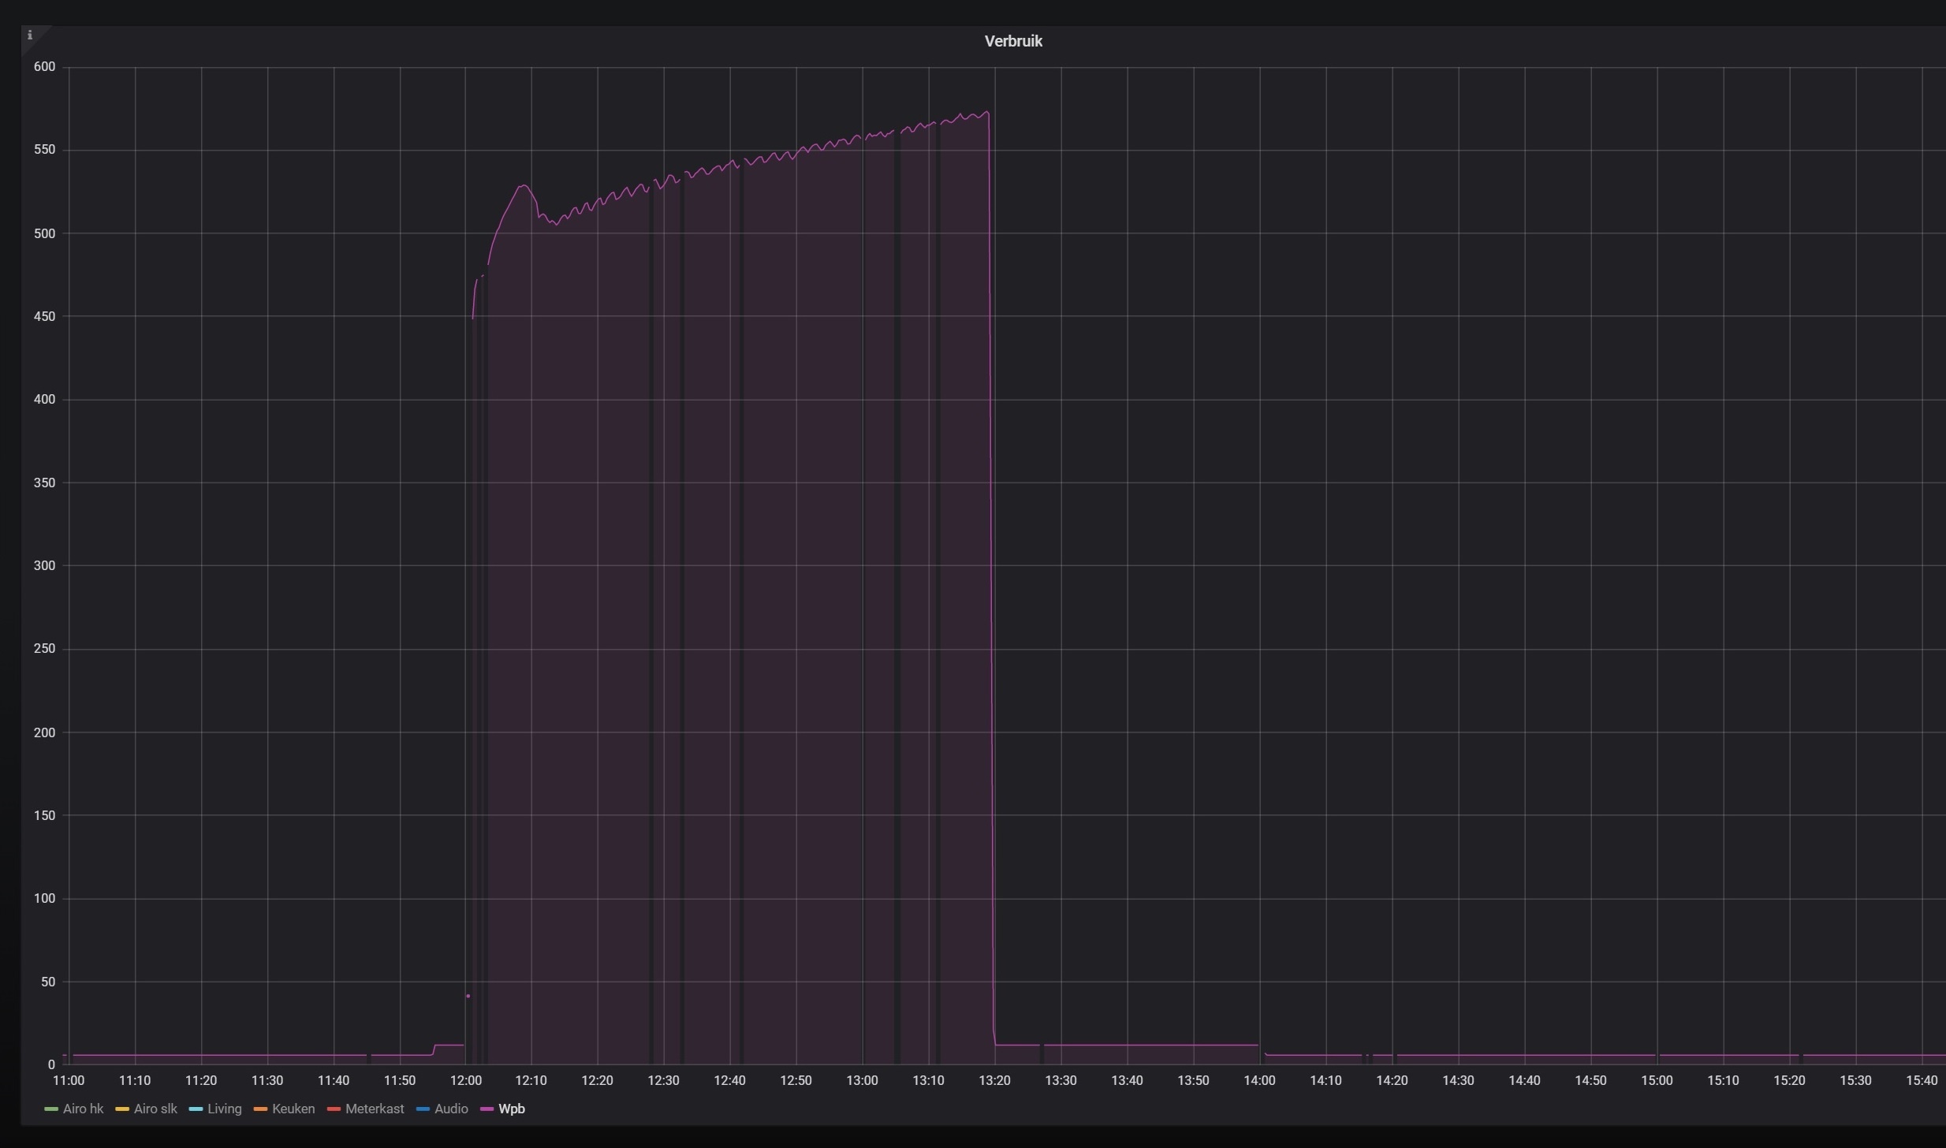Toggle the Airo slk legend label
Image resolution: width=1946 pixels, height=1148 pixels.
155,1109
